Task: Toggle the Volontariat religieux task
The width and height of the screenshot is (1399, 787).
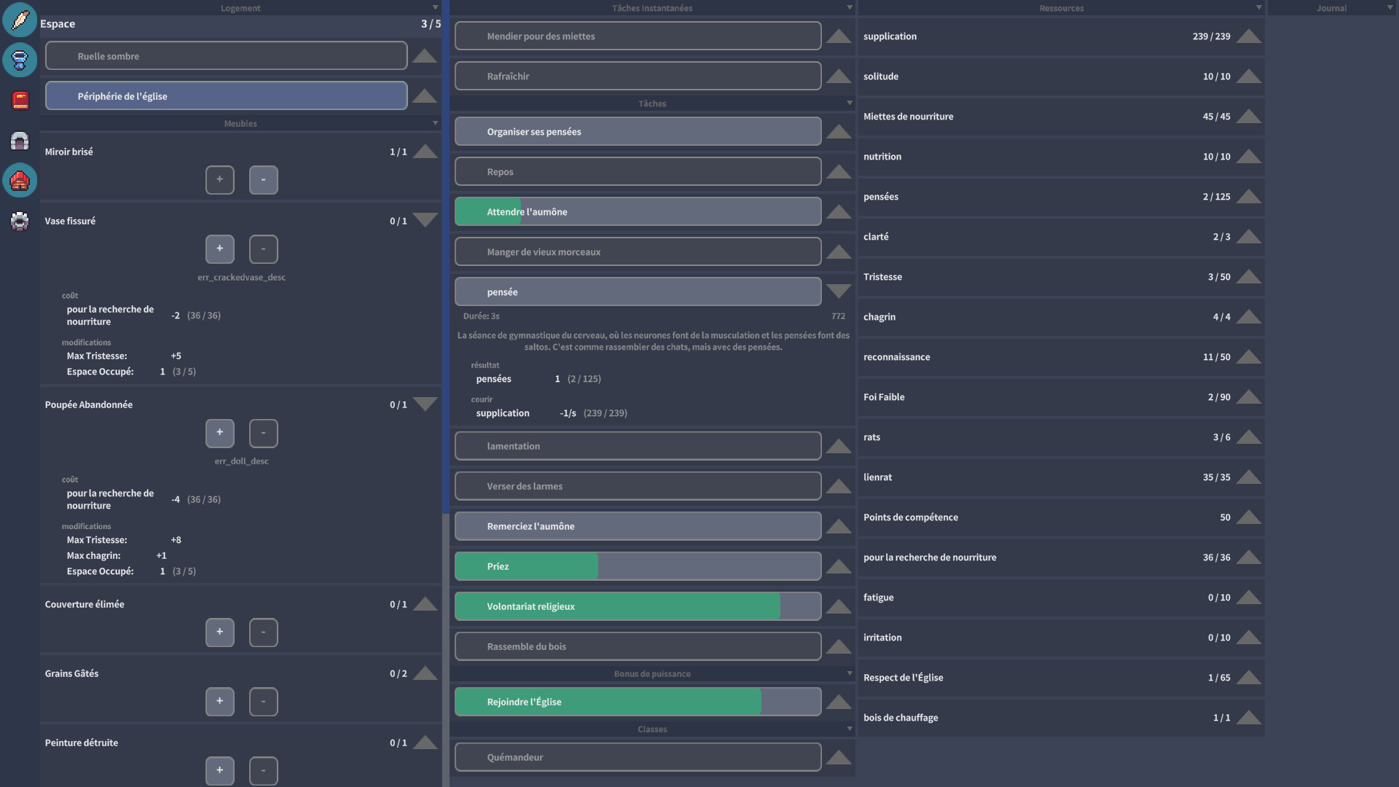Action: [x=638, y=606]
